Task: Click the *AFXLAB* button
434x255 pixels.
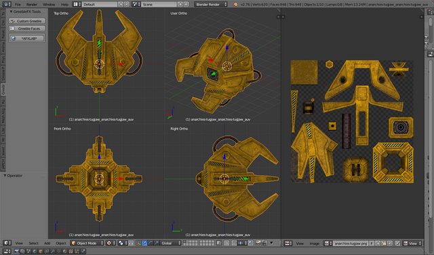Action: coord(27,39)
